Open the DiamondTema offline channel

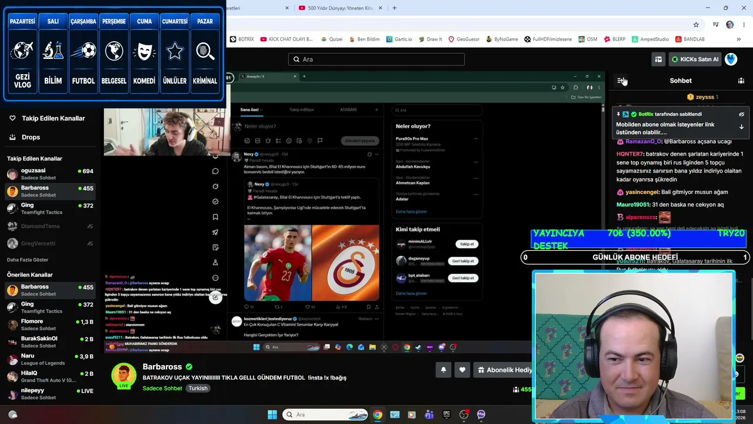(x=51, y=226)
